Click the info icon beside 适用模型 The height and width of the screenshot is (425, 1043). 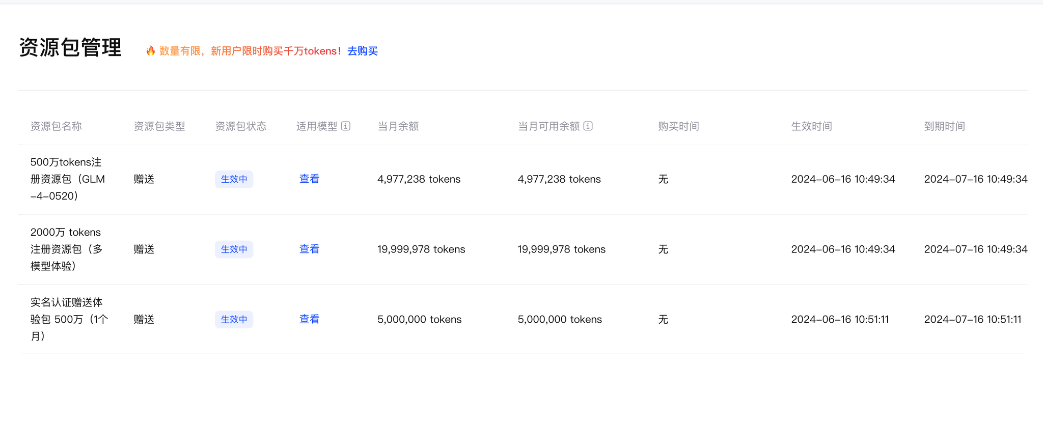click(346, 126)
